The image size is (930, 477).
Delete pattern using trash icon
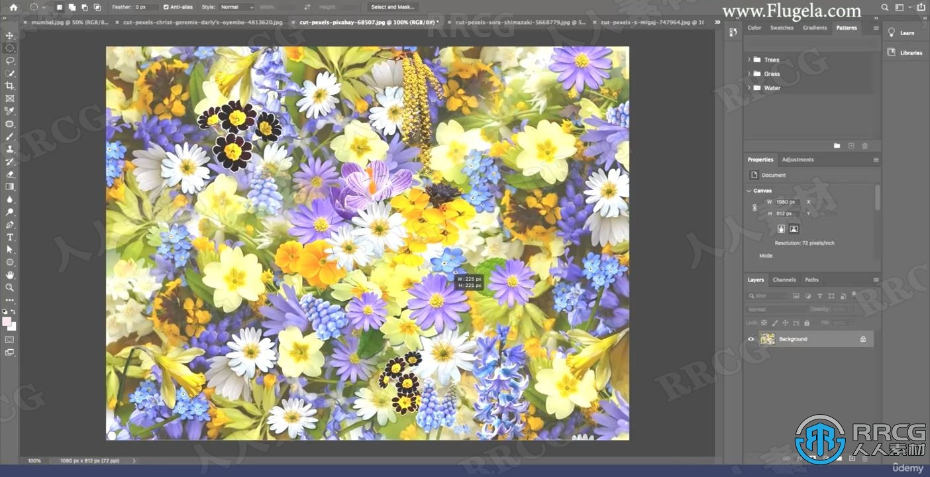pos(864,146)
